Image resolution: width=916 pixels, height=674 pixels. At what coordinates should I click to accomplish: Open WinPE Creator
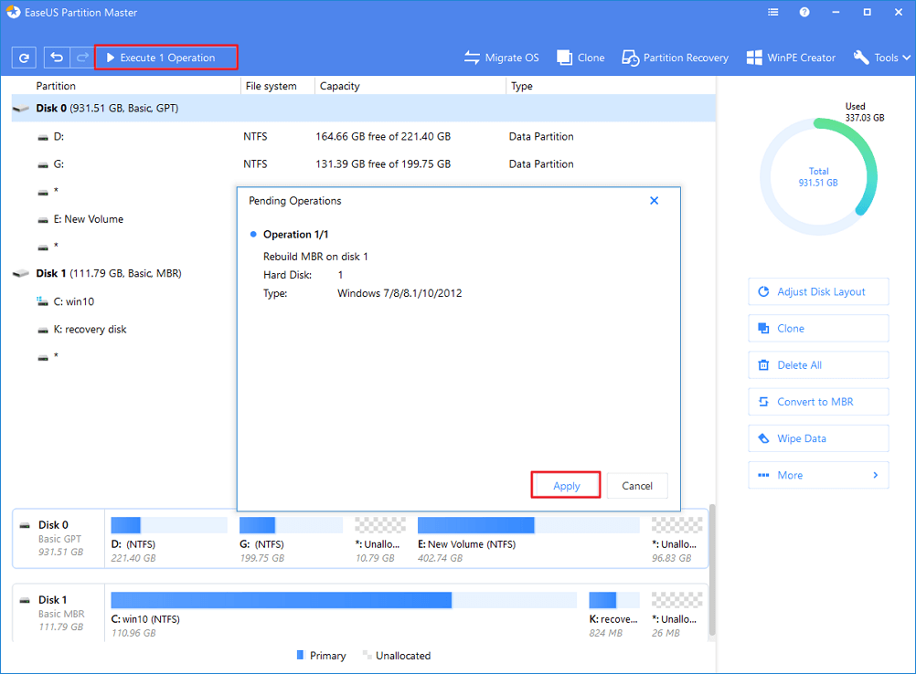tap(791, 58)
